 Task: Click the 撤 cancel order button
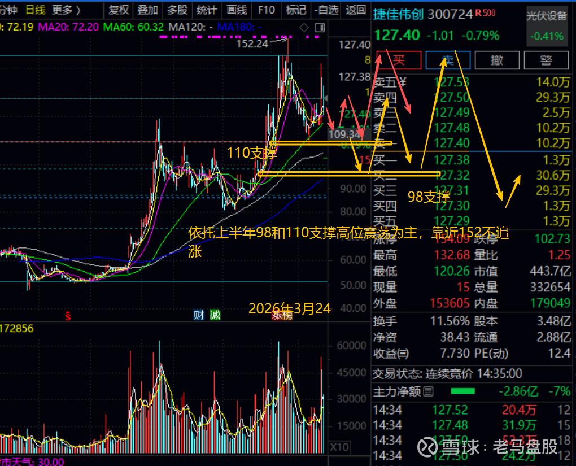pos(497,60)
